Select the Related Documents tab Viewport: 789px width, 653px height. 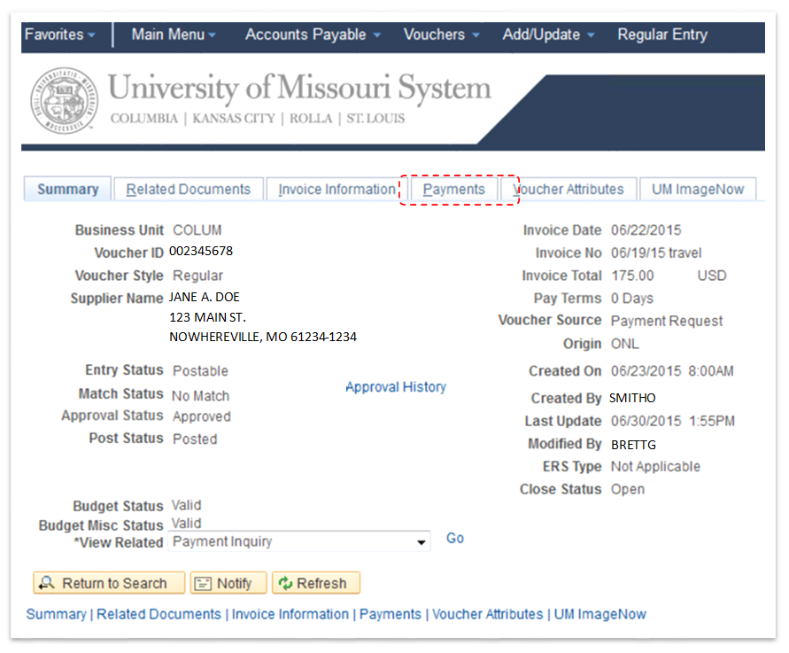click(188, 189)
